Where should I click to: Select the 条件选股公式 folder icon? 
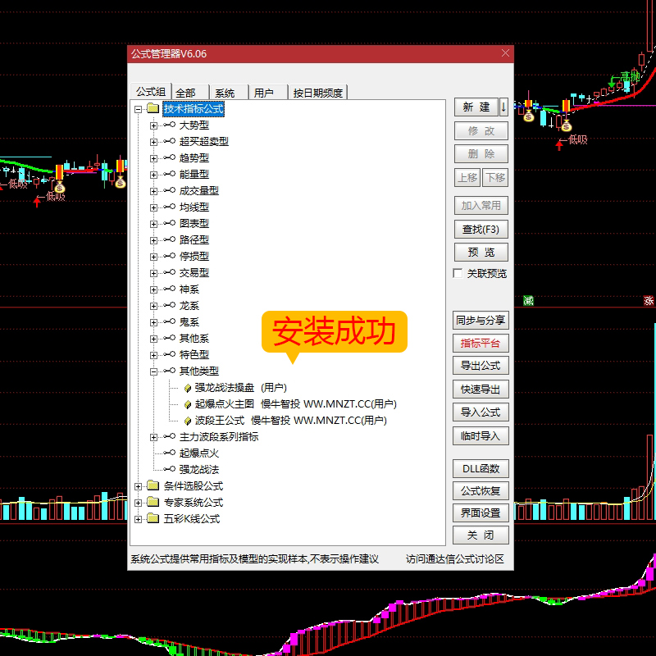click(x=153, y=485)
